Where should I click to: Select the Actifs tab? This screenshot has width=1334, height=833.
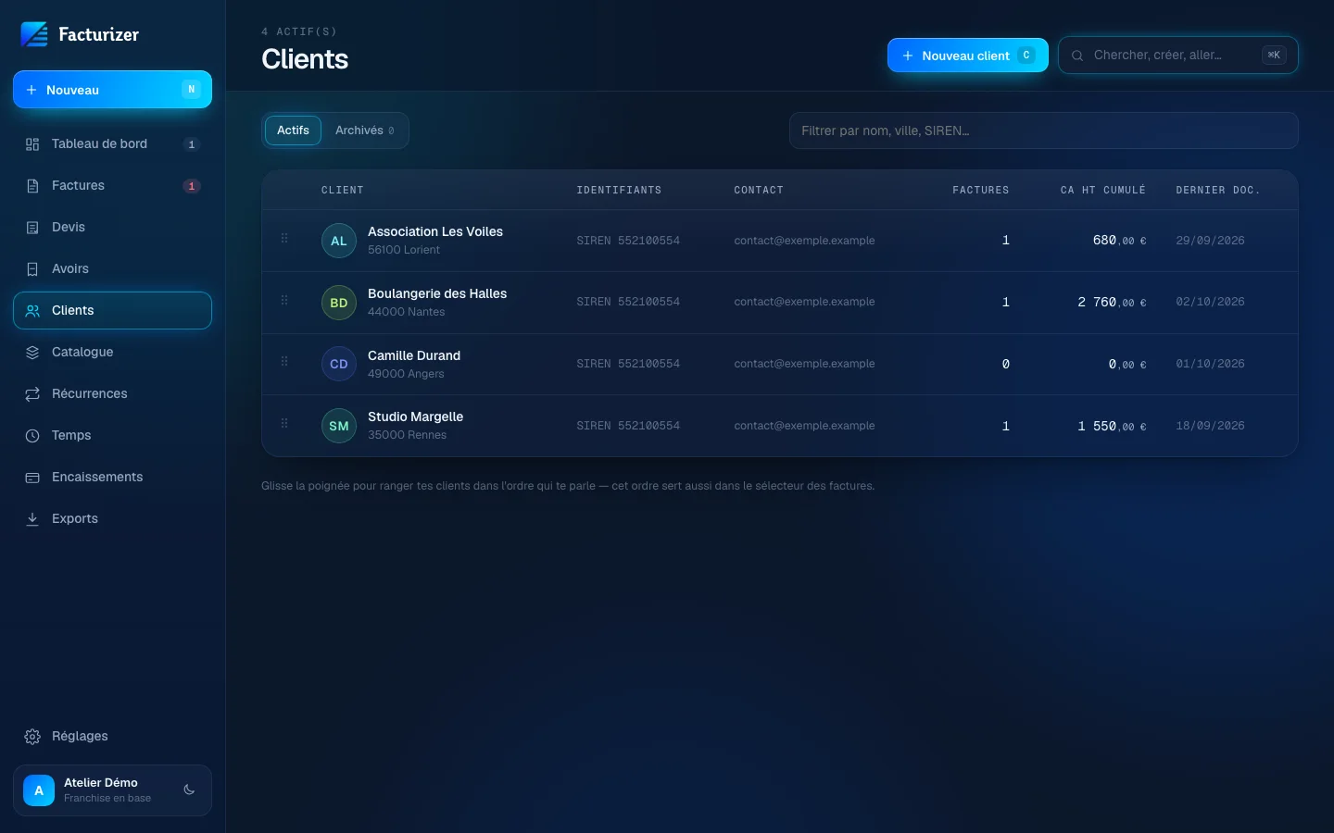pos(293,131)
